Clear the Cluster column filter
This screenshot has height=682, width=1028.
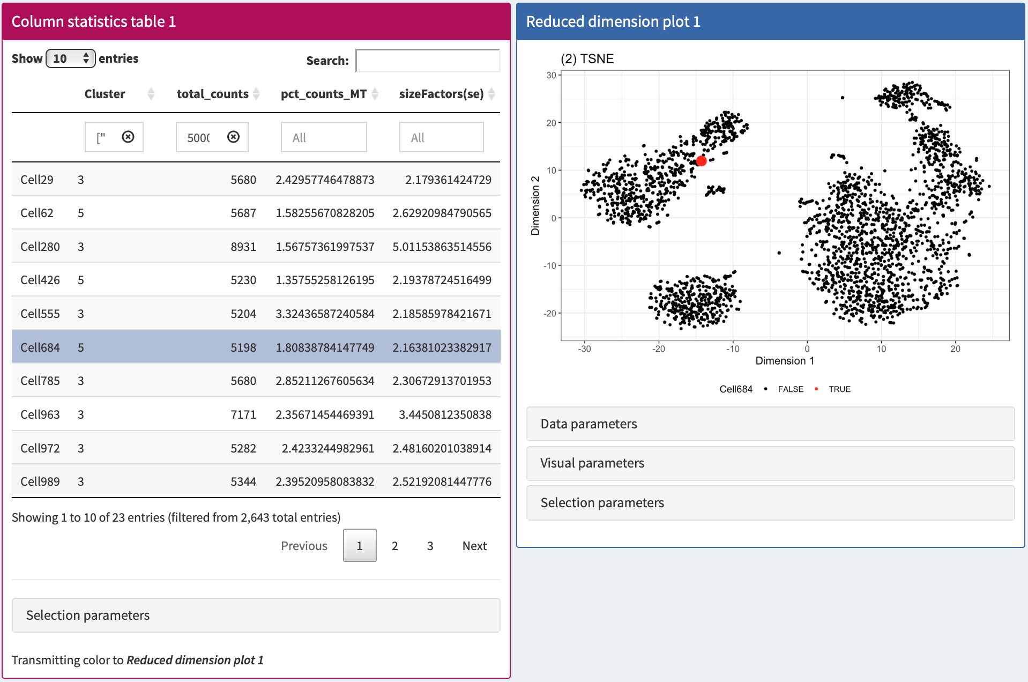click(x=128, y=137)
